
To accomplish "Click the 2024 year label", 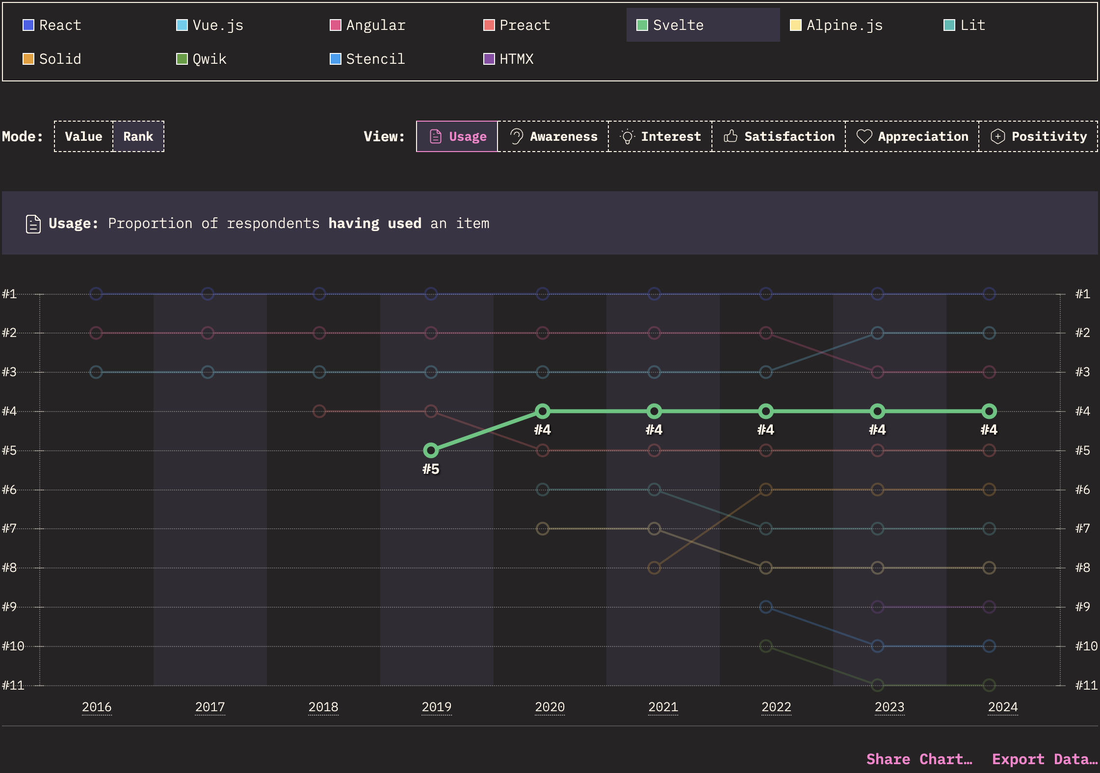I will pyautogui.click(x=1003, y=707).
